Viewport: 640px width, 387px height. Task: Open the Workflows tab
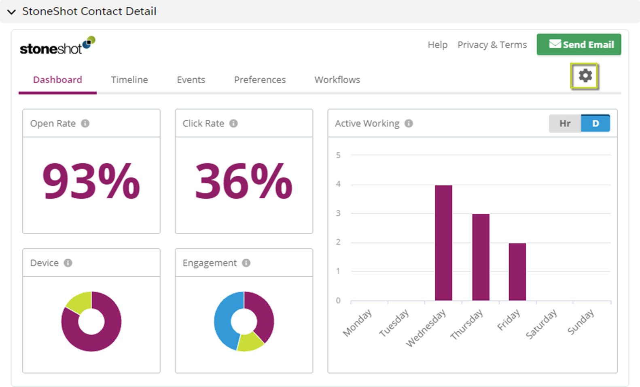click(337, 80)
